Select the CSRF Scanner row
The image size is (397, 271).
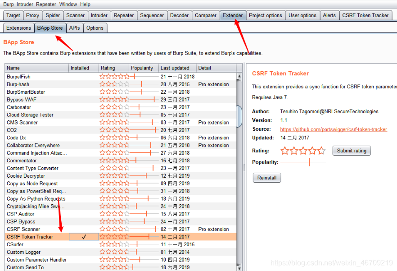click(121, 229)
